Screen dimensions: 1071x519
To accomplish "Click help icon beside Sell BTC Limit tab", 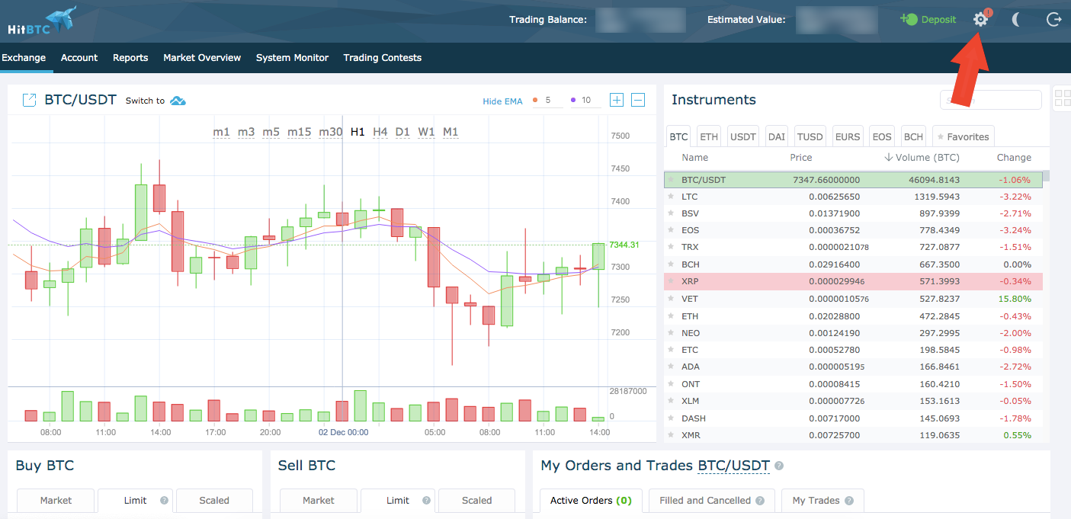I will click(426, 501).
